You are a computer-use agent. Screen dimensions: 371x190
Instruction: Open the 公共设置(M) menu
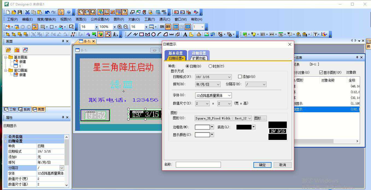(x=100, y=19)
